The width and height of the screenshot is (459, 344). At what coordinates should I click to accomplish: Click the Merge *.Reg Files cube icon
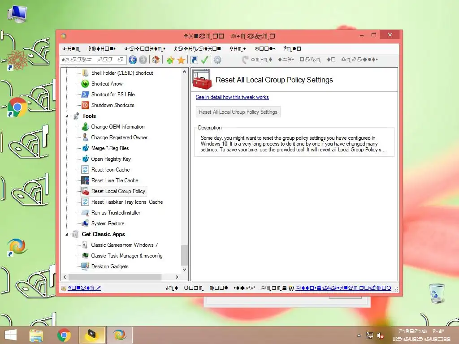pos(85,148)
